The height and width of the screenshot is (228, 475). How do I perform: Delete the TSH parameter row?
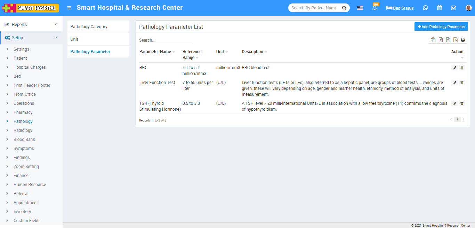[462, 103]
